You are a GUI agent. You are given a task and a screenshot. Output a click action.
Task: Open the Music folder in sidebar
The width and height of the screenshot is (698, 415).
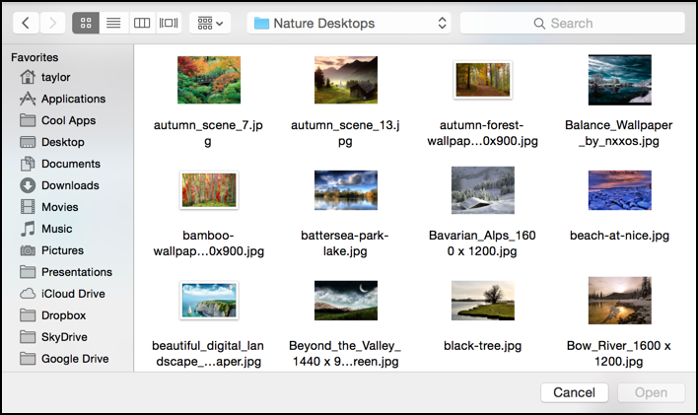click(56, 229)
